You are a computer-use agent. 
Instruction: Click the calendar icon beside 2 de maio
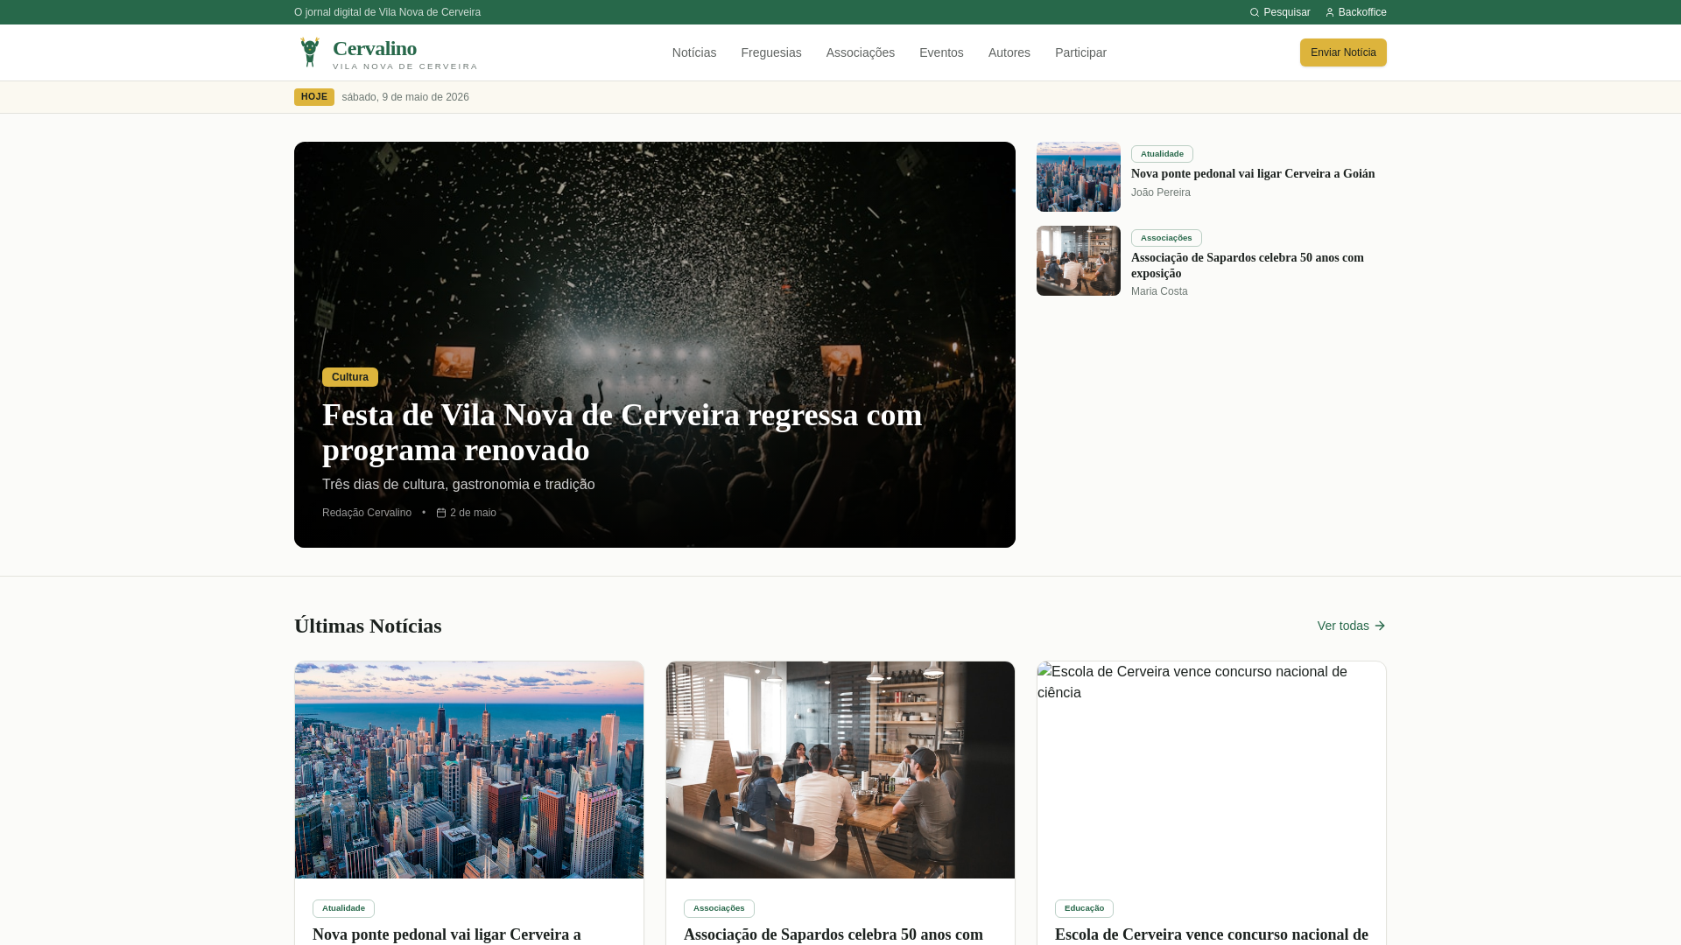(x=441, y=513)
